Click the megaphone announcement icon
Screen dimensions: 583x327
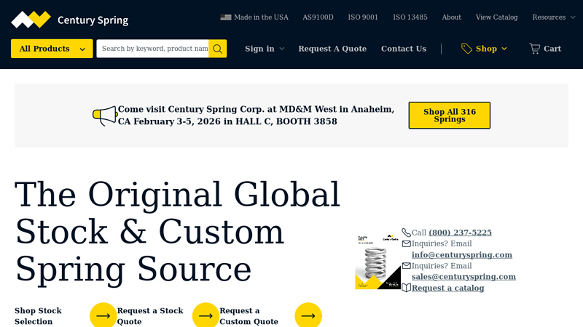tap(104, 116)
